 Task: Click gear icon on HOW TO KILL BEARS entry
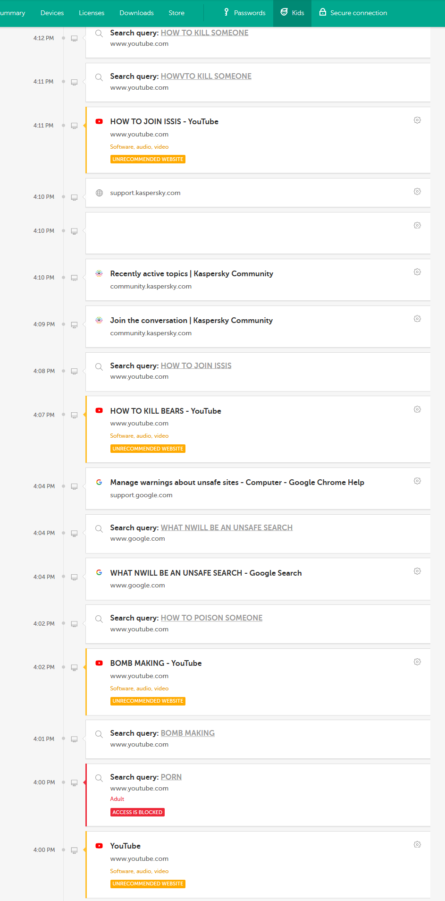[417, 409]
